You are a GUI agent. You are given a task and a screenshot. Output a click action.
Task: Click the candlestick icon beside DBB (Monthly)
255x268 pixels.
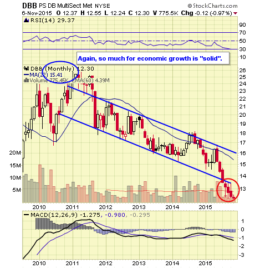tap(27, 69)
